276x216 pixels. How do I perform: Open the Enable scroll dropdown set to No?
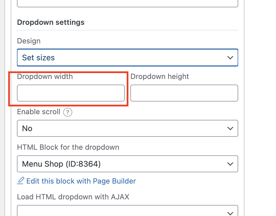coord(128,128)
